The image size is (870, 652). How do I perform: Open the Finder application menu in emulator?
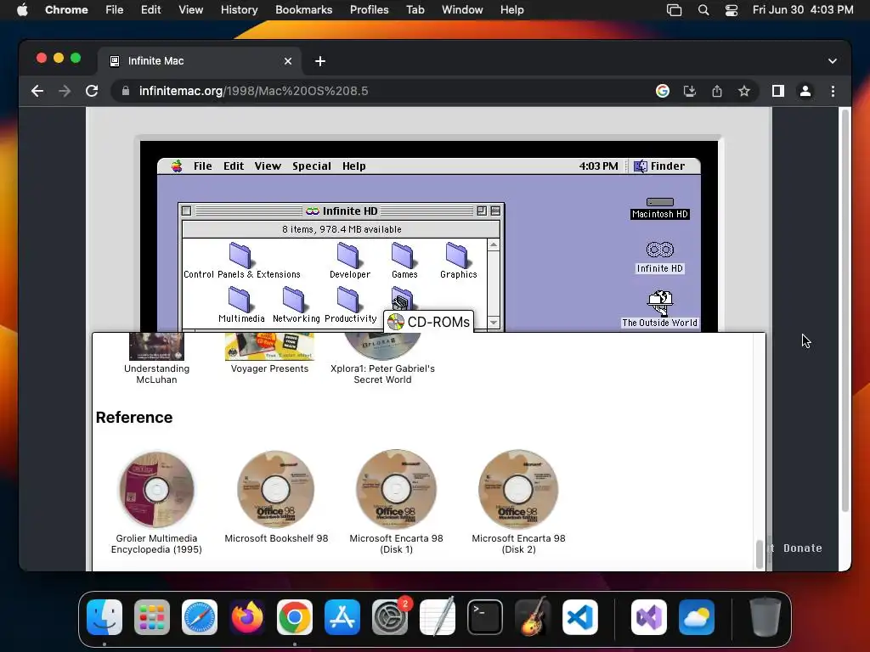pyautogui.click(x=659, y=166)
